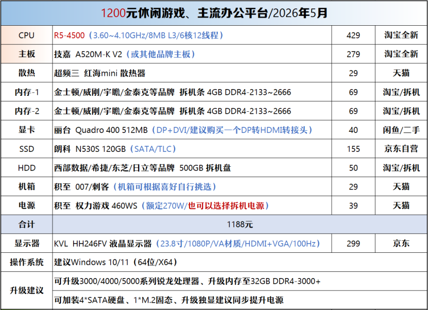The height and width of the screenshot is (310, 428).
Task: Click the 积至 007/刺客 case cell
Action: coord(192,186)
